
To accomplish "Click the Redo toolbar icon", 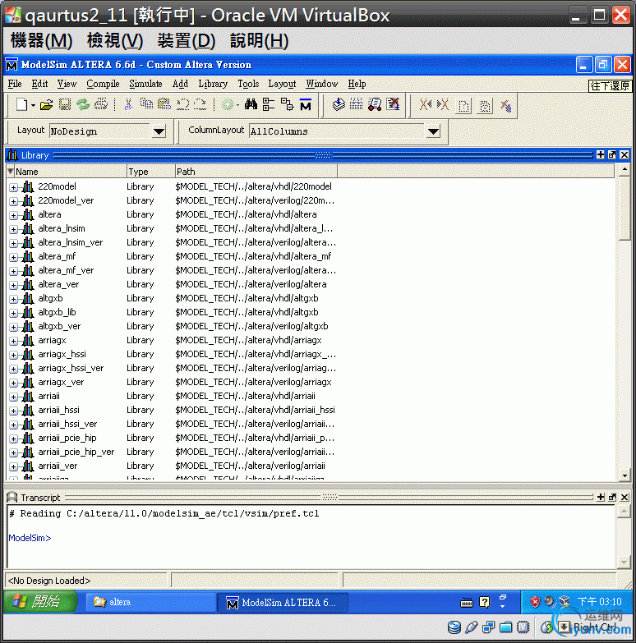I will (200, 105).
